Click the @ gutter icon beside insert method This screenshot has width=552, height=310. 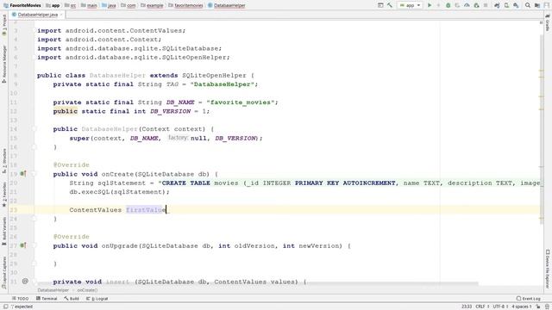[25, 281]
